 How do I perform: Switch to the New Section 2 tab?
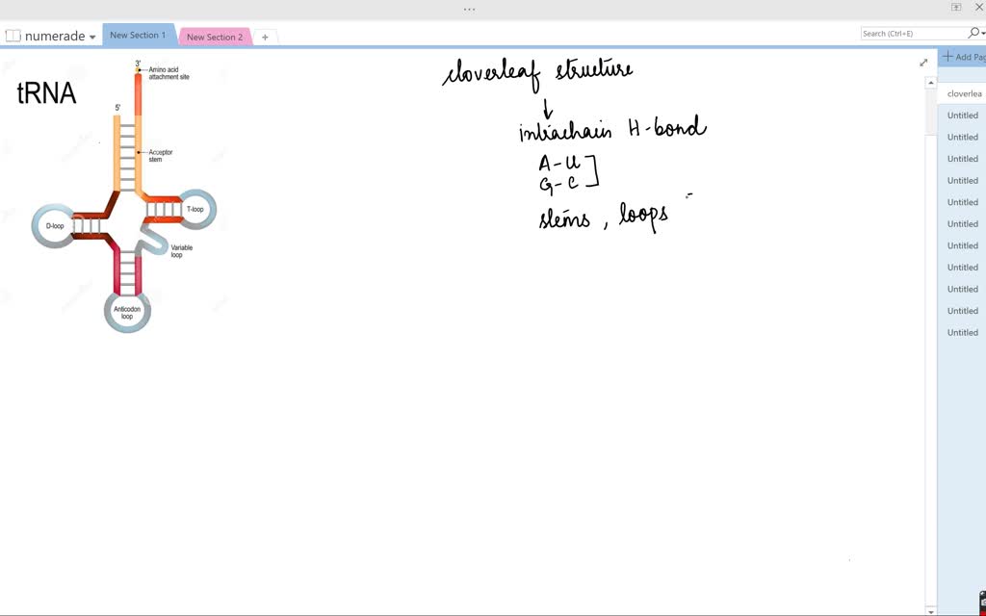click(x=214, y=37)
